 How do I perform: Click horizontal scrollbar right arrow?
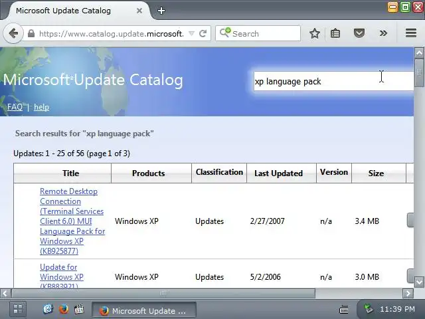[408, 293]
